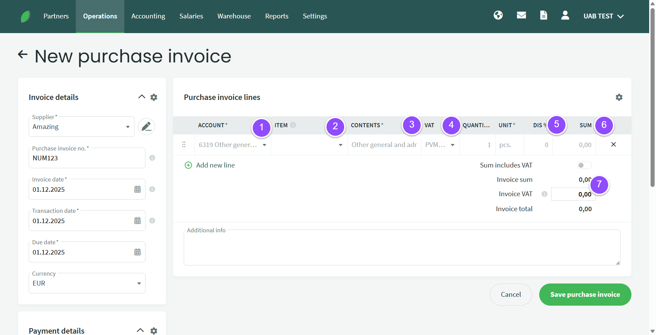Click the Cancel button

point(511,294)
